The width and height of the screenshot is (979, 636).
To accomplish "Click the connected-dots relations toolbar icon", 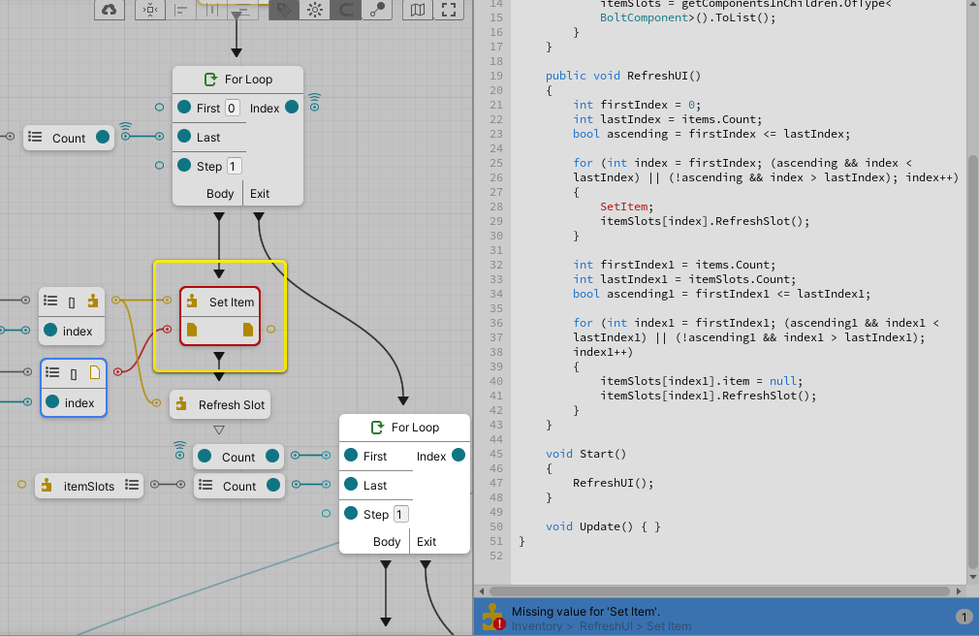I will [x=377, y=10].
